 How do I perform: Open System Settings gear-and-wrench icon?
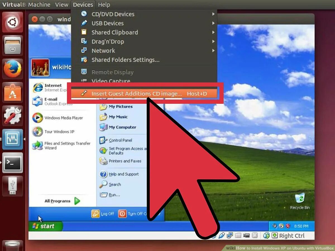click(13, 116)
